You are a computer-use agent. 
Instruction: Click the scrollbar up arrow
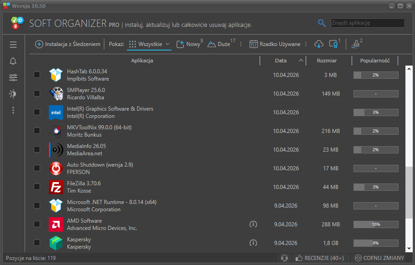[x=409, y=69]
